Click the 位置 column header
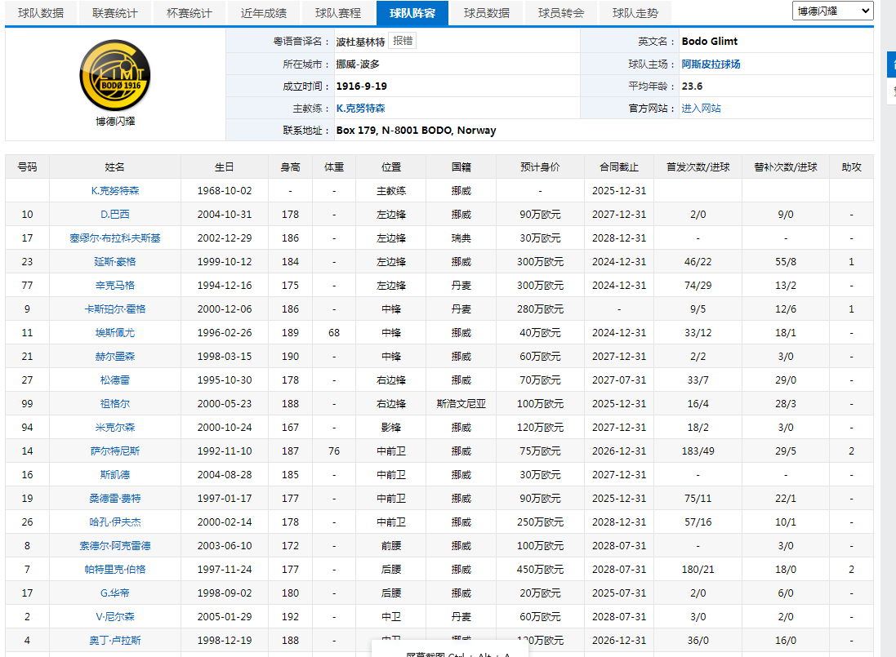The width and height of the screenshot is (896, 657). tap(391, 167)
